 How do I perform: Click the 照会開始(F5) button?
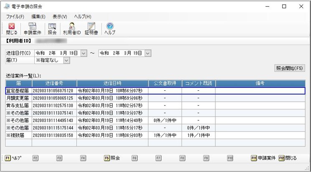[290, 68]
